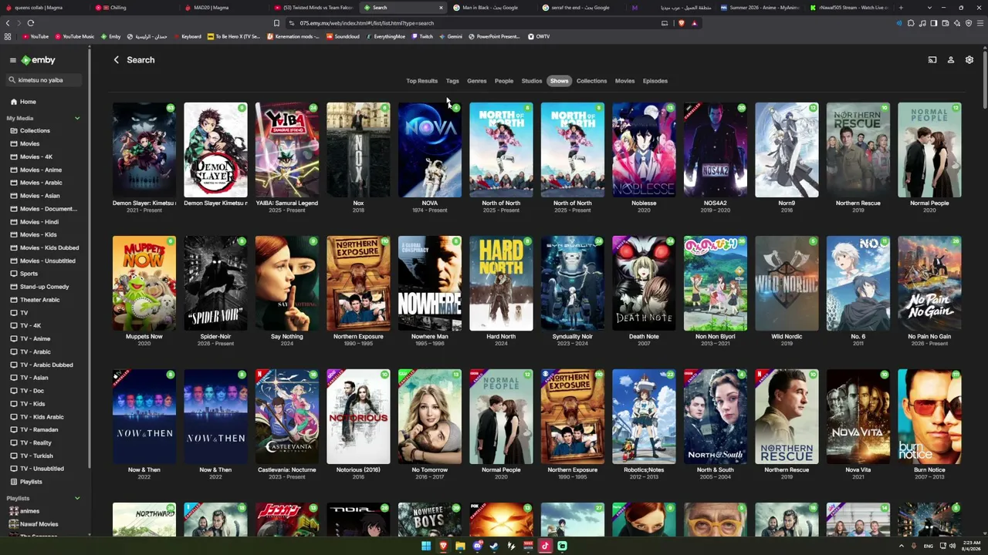
Task: Open the user profile icon
Action: (x=951, y=60)
